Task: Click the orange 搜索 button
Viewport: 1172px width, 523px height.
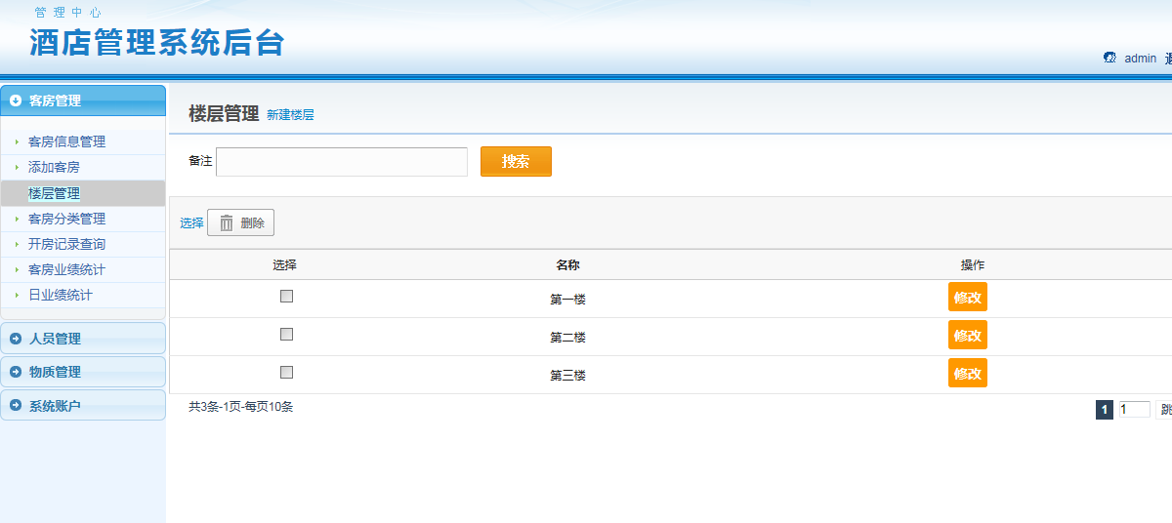Action: click(x=516, y=162)
